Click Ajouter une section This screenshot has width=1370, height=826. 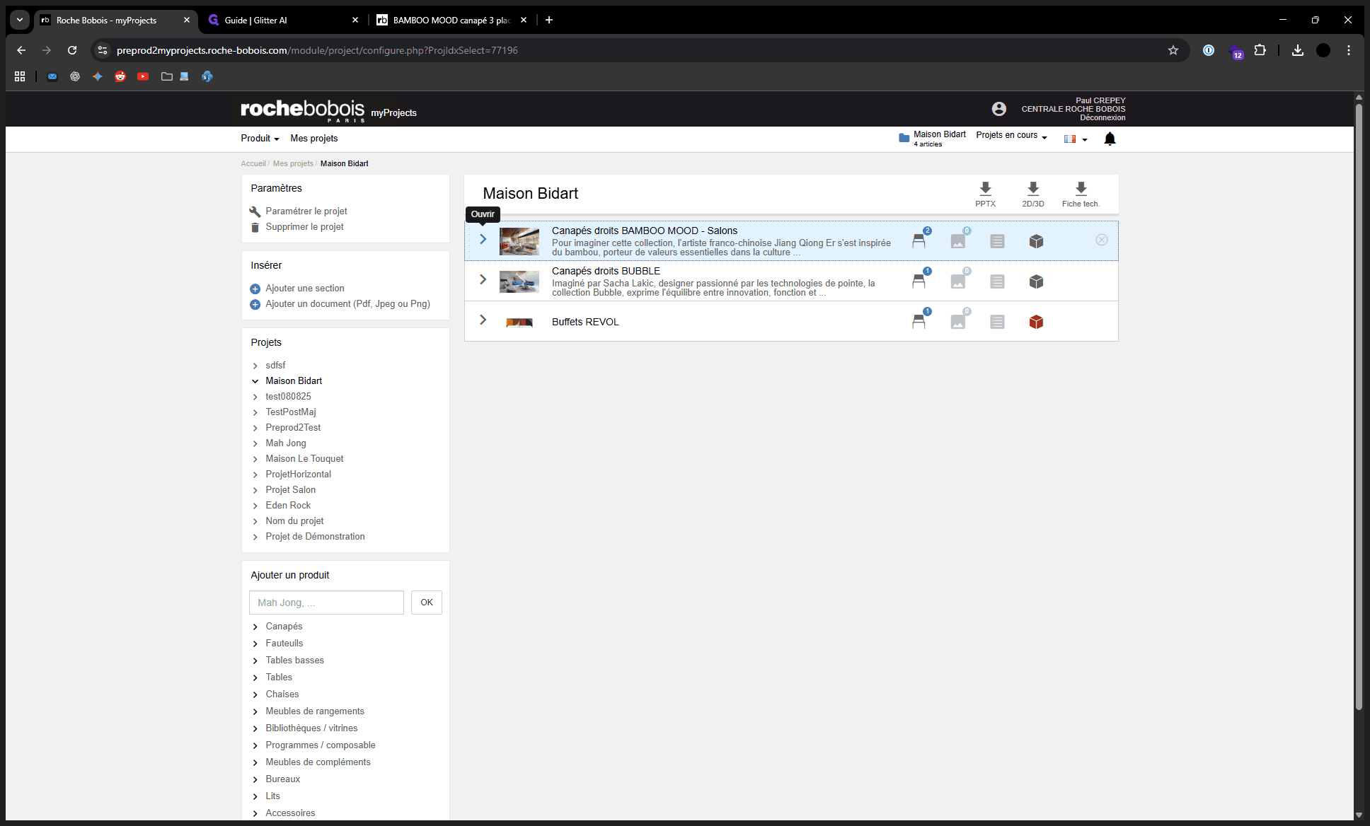pos(304,288)
